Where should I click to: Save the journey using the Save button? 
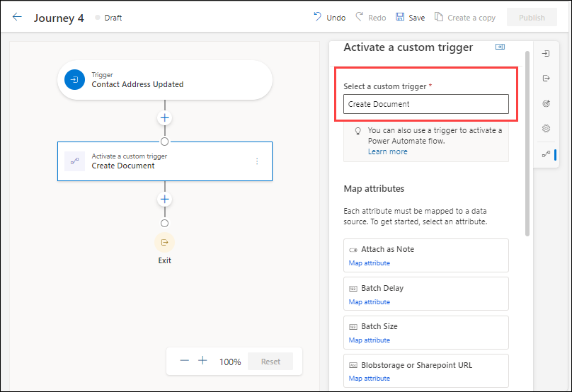[410, 17]
